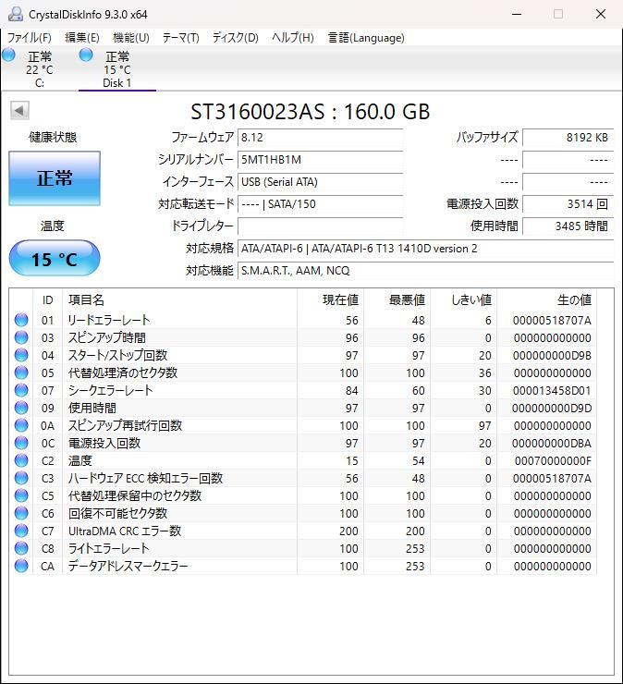Switch to the C: drive tab
The width and height of the screenshot is (623, 684).
(39, 69)
